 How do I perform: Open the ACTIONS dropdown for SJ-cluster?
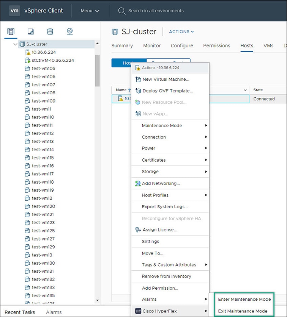point(181,32)
